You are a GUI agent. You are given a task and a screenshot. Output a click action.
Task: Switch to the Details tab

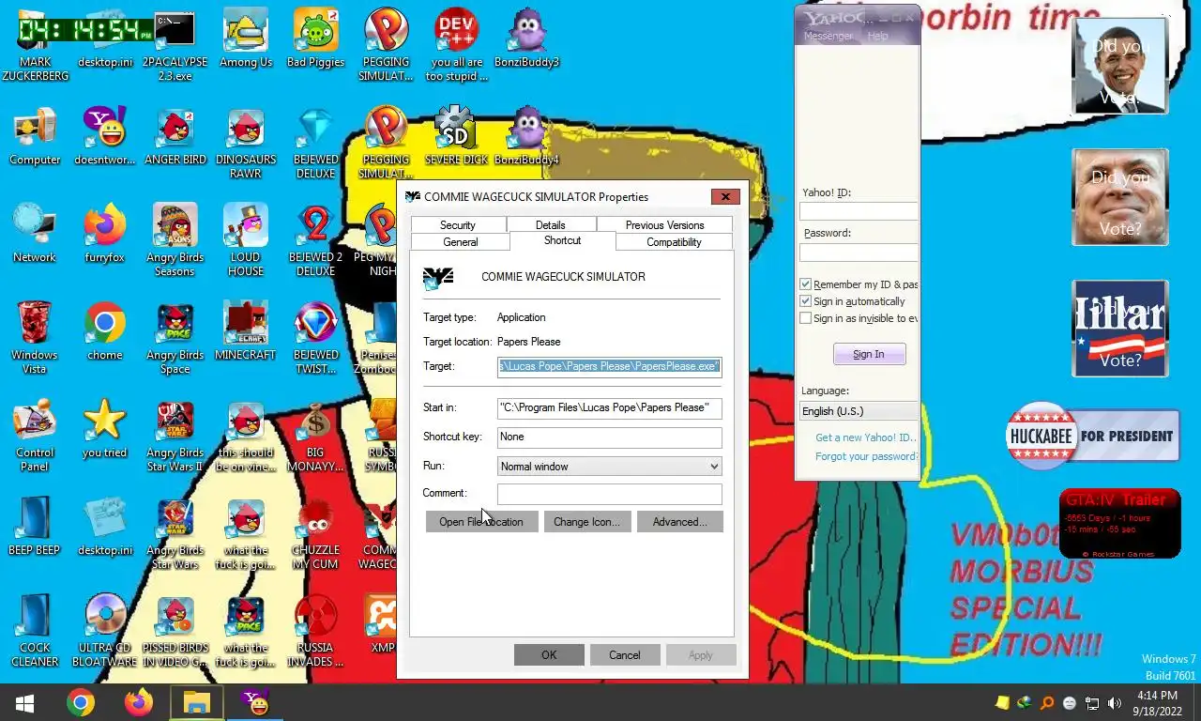551,225
